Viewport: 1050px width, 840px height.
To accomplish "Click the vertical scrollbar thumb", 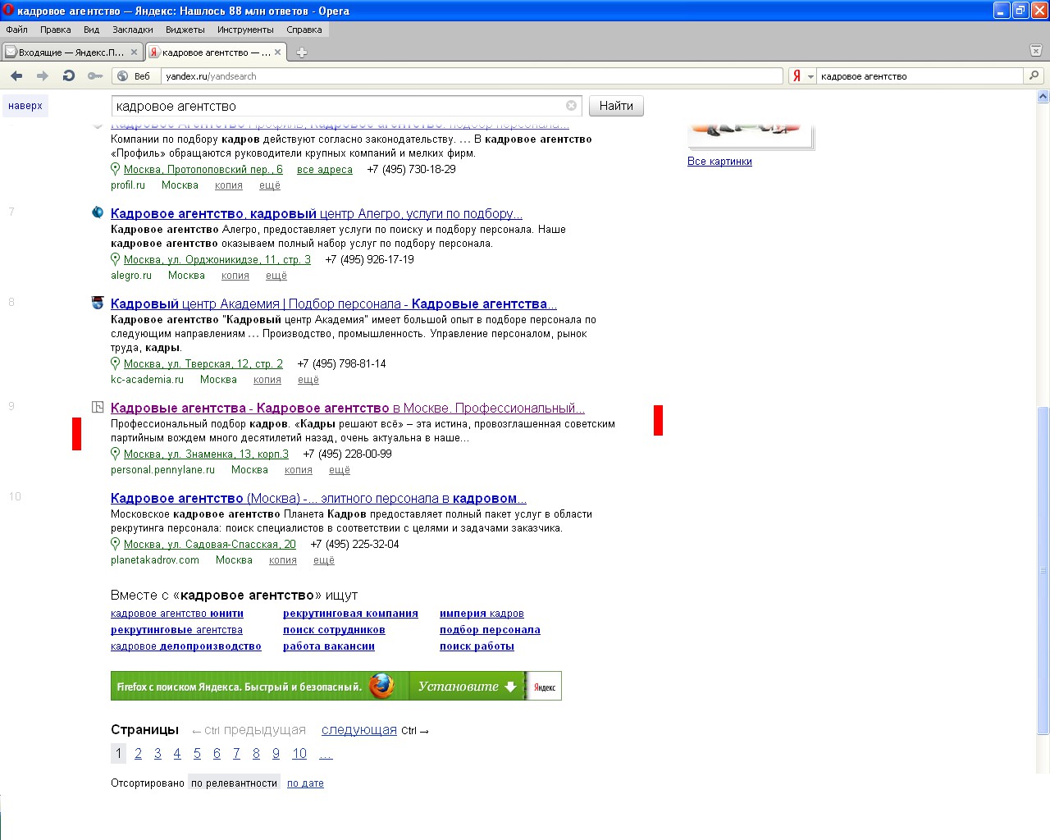I will [x=1043, y=571].
